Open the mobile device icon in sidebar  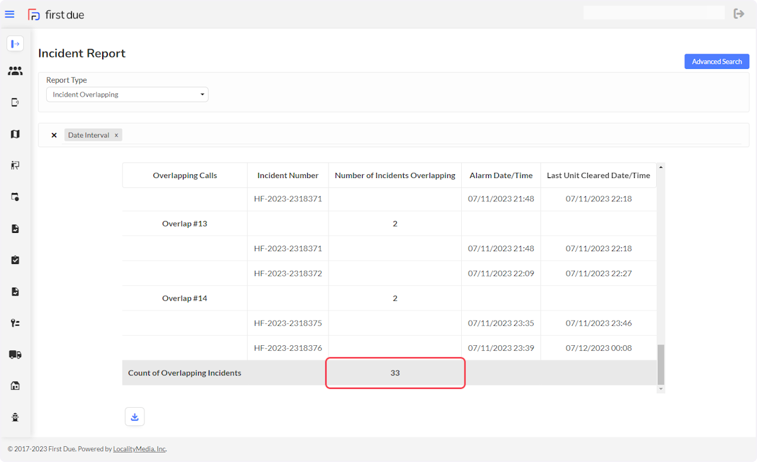(x=15, y=102)
